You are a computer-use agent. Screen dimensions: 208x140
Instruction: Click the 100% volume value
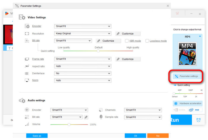93,125
